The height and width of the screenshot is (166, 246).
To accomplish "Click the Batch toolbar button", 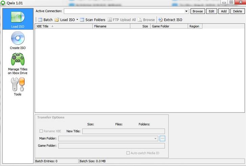I will [45, 20].
